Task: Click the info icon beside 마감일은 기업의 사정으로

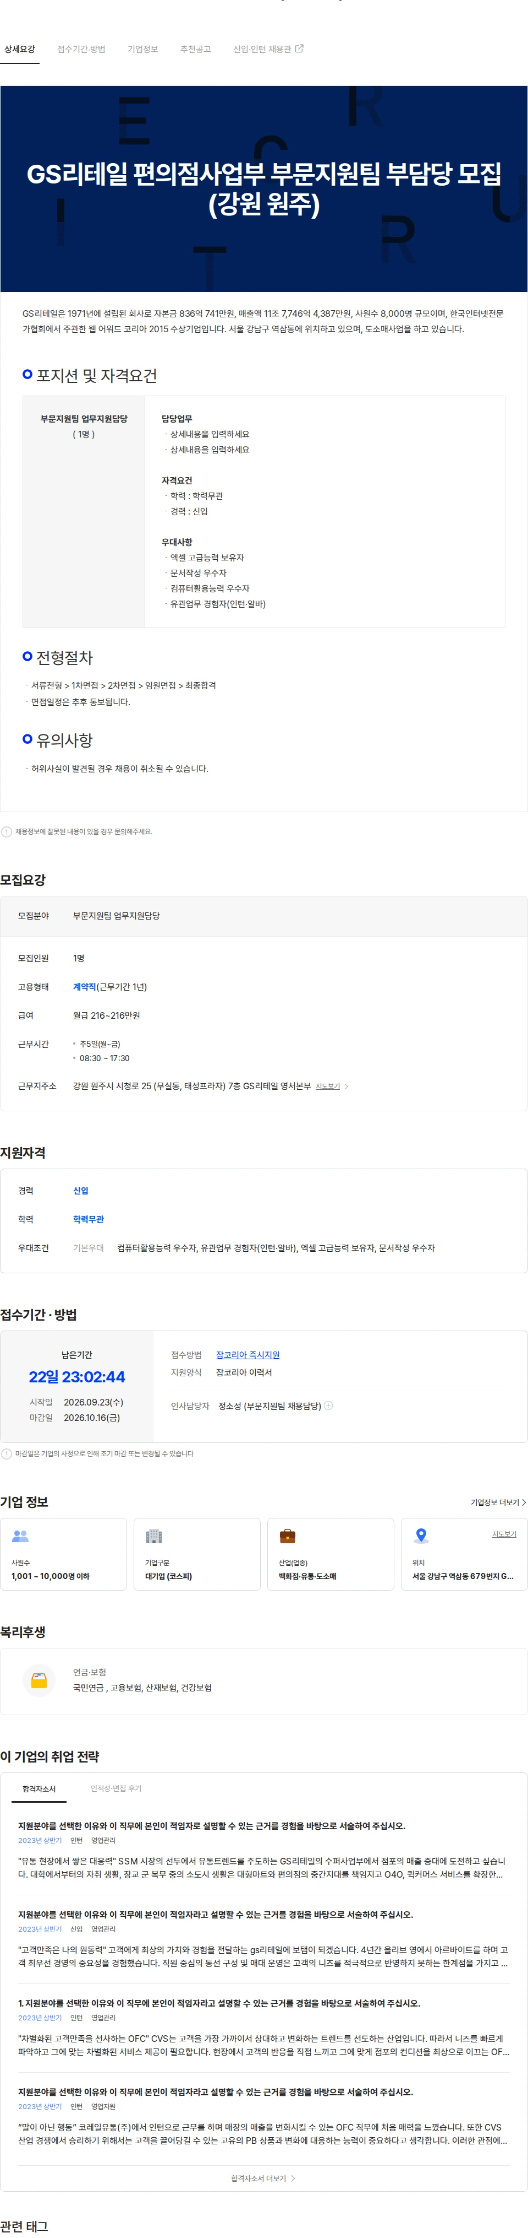Action: [7, 1453]
